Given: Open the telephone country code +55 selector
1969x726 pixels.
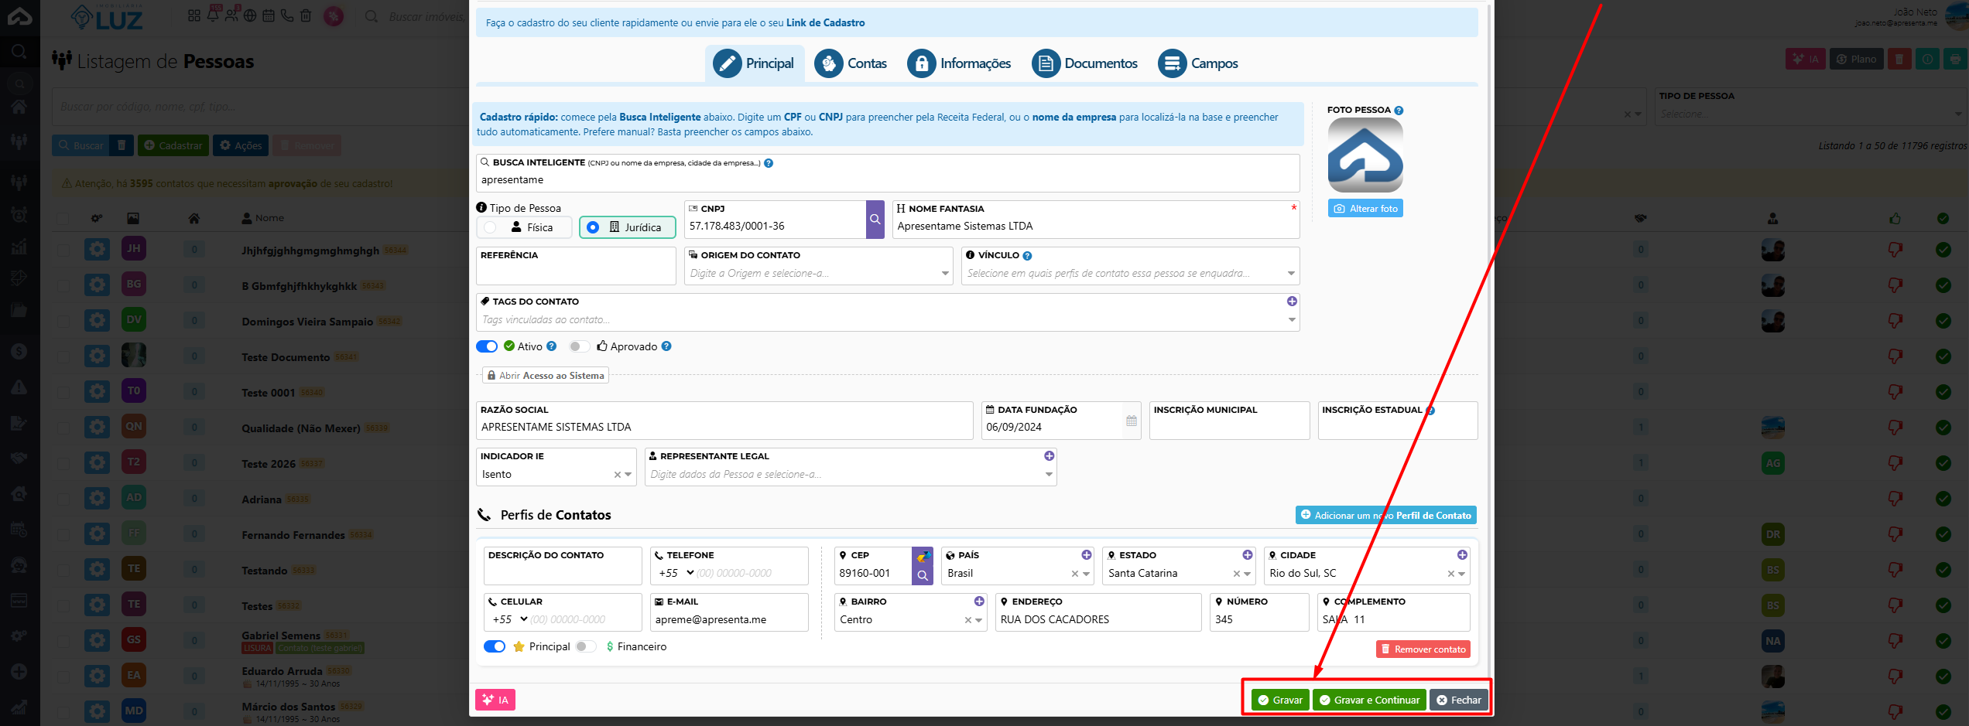Looking at the screenshot, I should 676,573.
